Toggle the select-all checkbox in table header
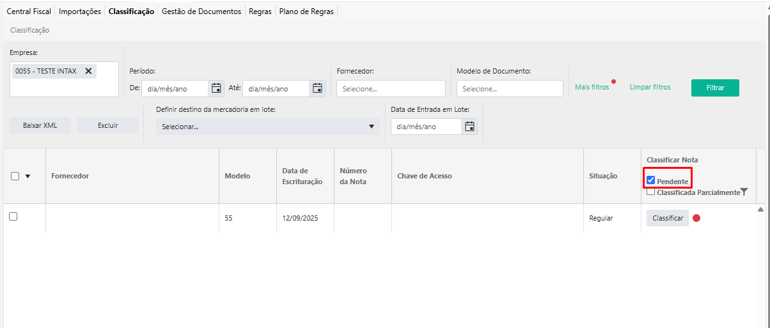 pos(15,176)
